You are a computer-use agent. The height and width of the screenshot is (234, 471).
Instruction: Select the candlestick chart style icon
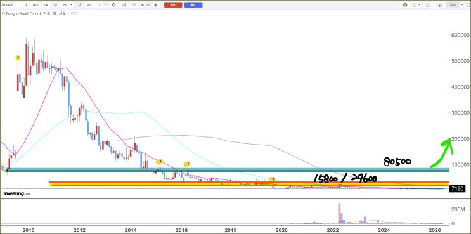(x=80, y=5)
